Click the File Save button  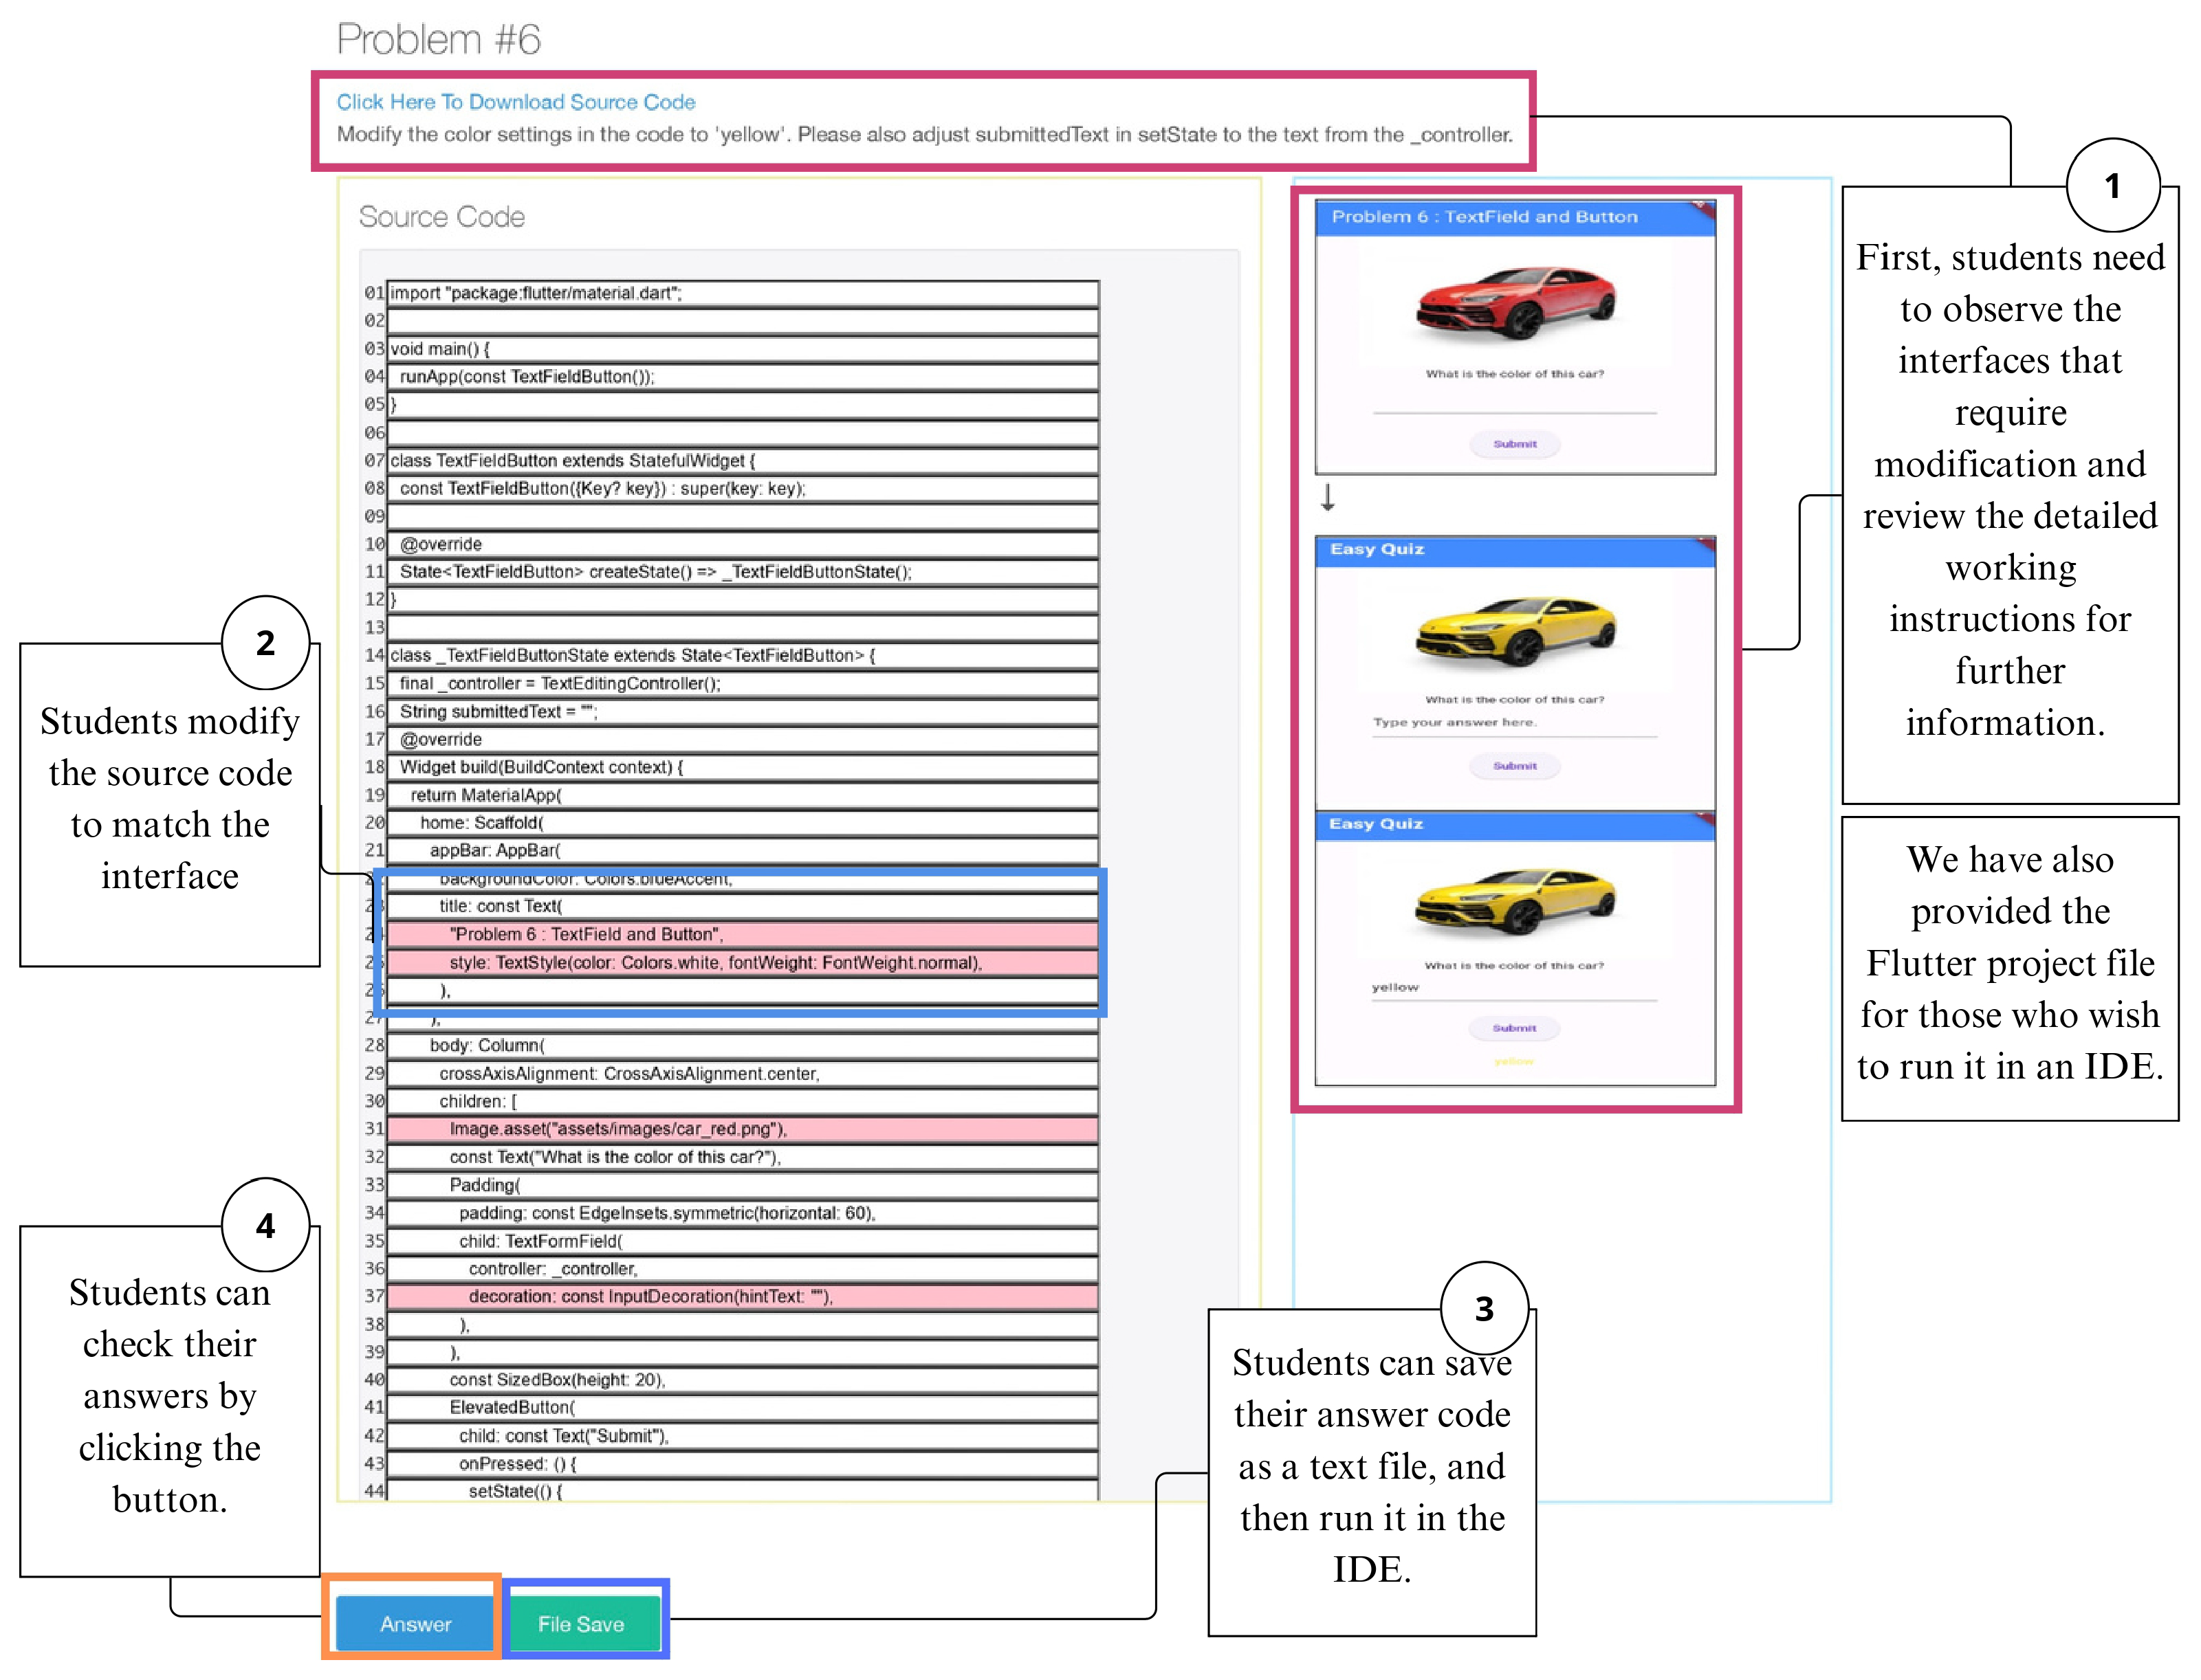(x=580, y=1623)
